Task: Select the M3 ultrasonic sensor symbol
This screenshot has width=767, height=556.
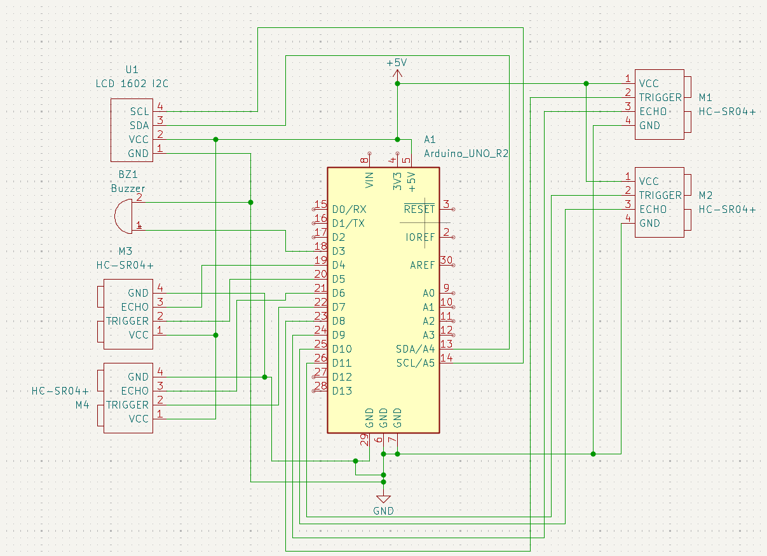Action: 128,314
